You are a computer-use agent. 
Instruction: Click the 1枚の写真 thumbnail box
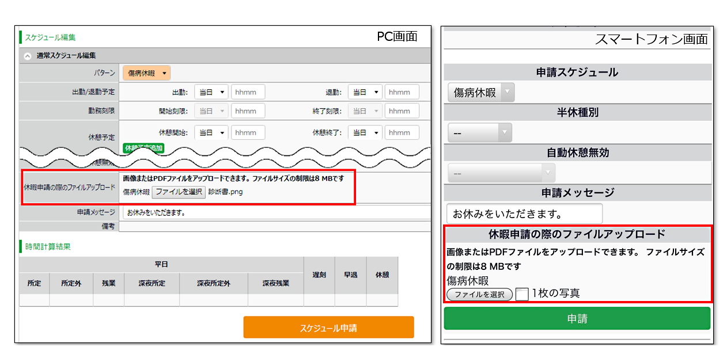point(521,294)
